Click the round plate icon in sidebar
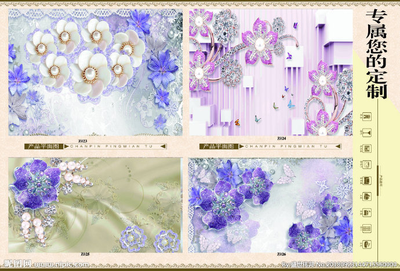The image size is (400, 271). [x=367, y=164]
